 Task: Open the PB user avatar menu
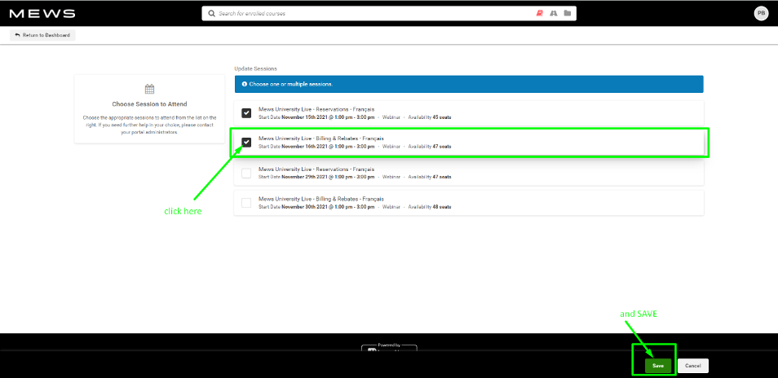tap(761, 14)
